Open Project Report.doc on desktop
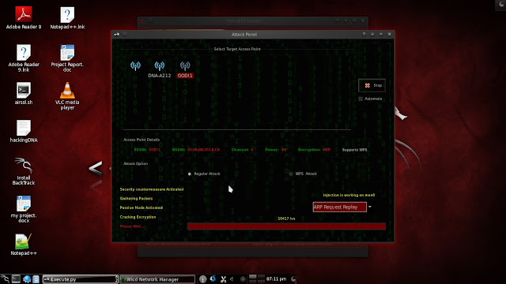Image resolution: width=506 pixels, height=284 pixels. point(67,58)
